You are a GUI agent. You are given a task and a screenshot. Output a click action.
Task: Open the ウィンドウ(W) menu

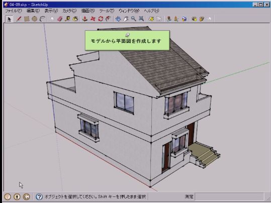click(x=129, y=11)
